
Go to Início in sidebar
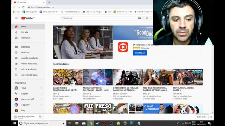click(x=28, y=27)
